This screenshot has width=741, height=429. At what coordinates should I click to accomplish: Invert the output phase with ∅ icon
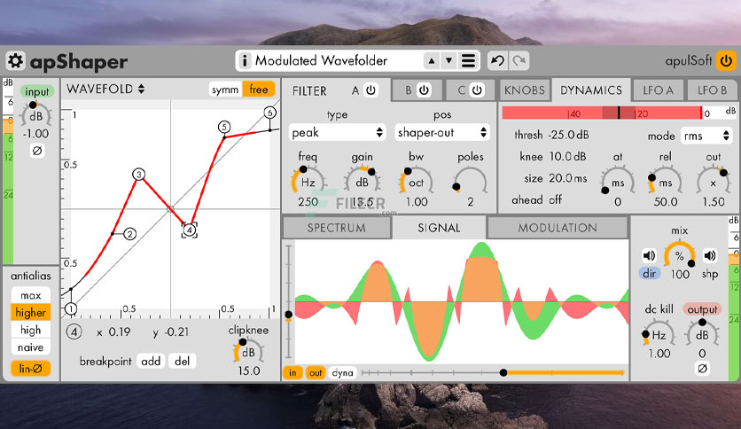pos(702,368)
